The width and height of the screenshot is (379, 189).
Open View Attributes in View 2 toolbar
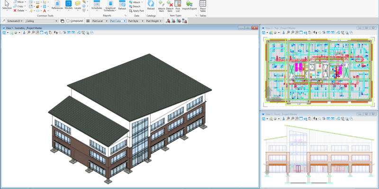click(x=264, y=33)
